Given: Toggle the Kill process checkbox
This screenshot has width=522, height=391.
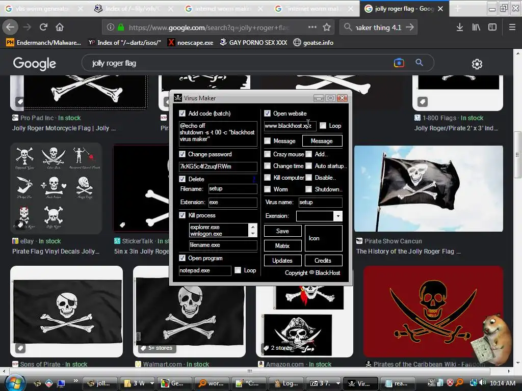Looking at the screenshot, I should 182,215.
